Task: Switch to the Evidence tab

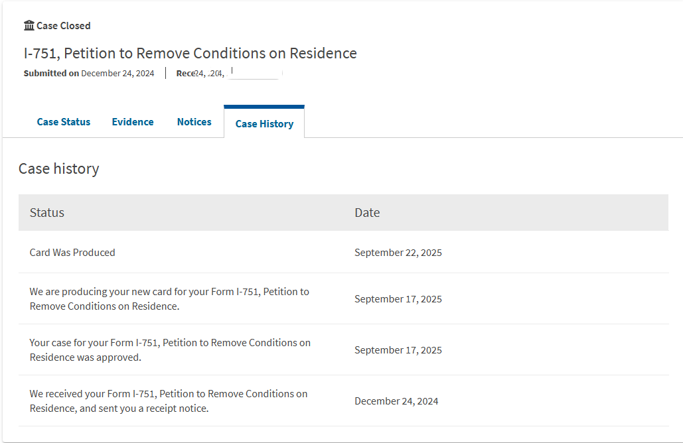Action: coord(133,122)
